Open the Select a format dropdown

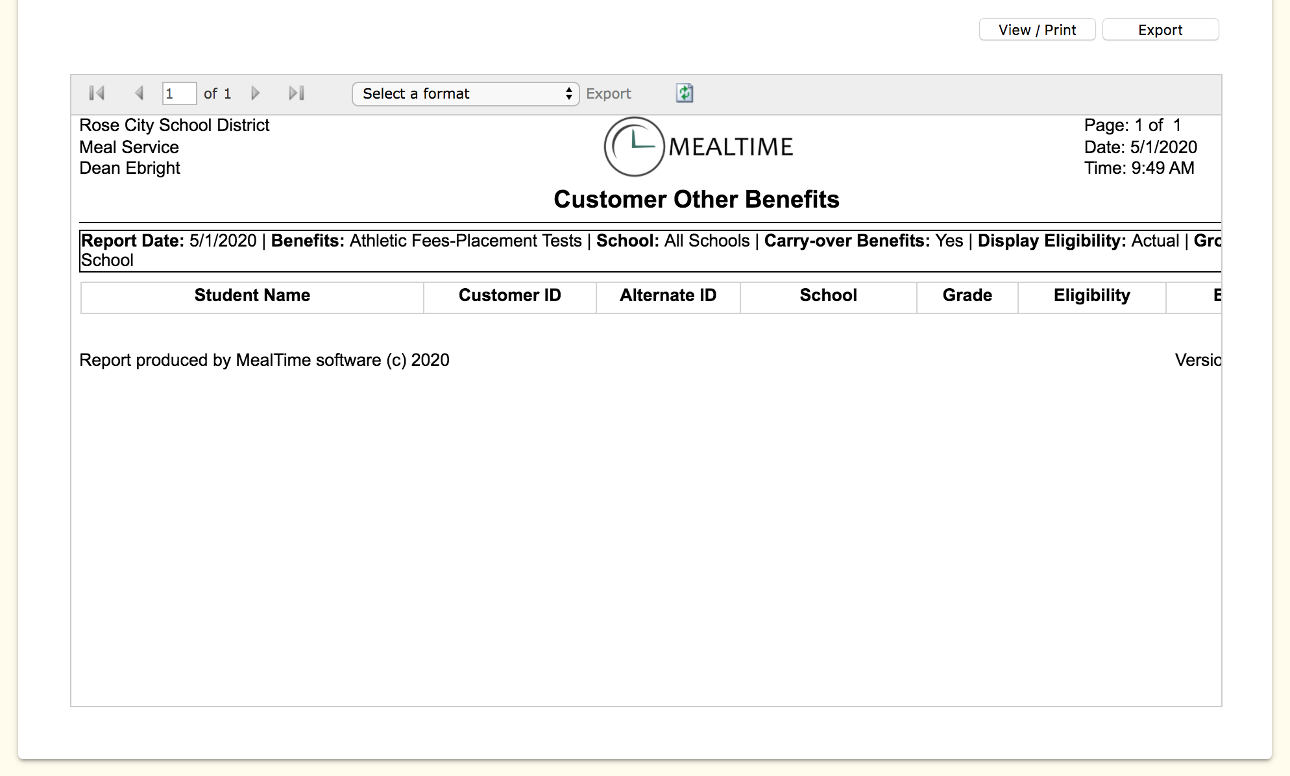[465, 93]
